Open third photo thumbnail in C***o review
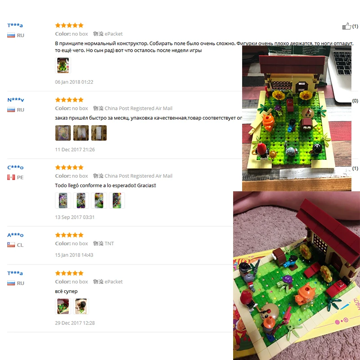The width and height of the screenshot is (360, 360). tap(99, 200)
